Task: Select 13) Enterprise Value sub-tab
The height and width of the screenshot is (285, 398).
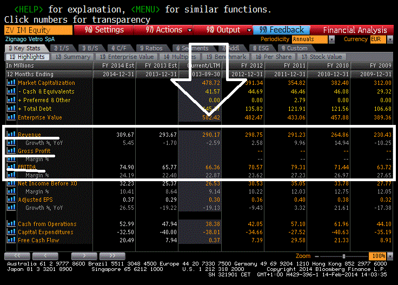Action: [127, 57]
